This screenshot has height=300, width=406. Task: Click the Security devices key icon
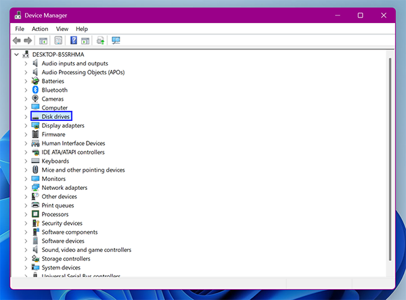coord(36,223)
